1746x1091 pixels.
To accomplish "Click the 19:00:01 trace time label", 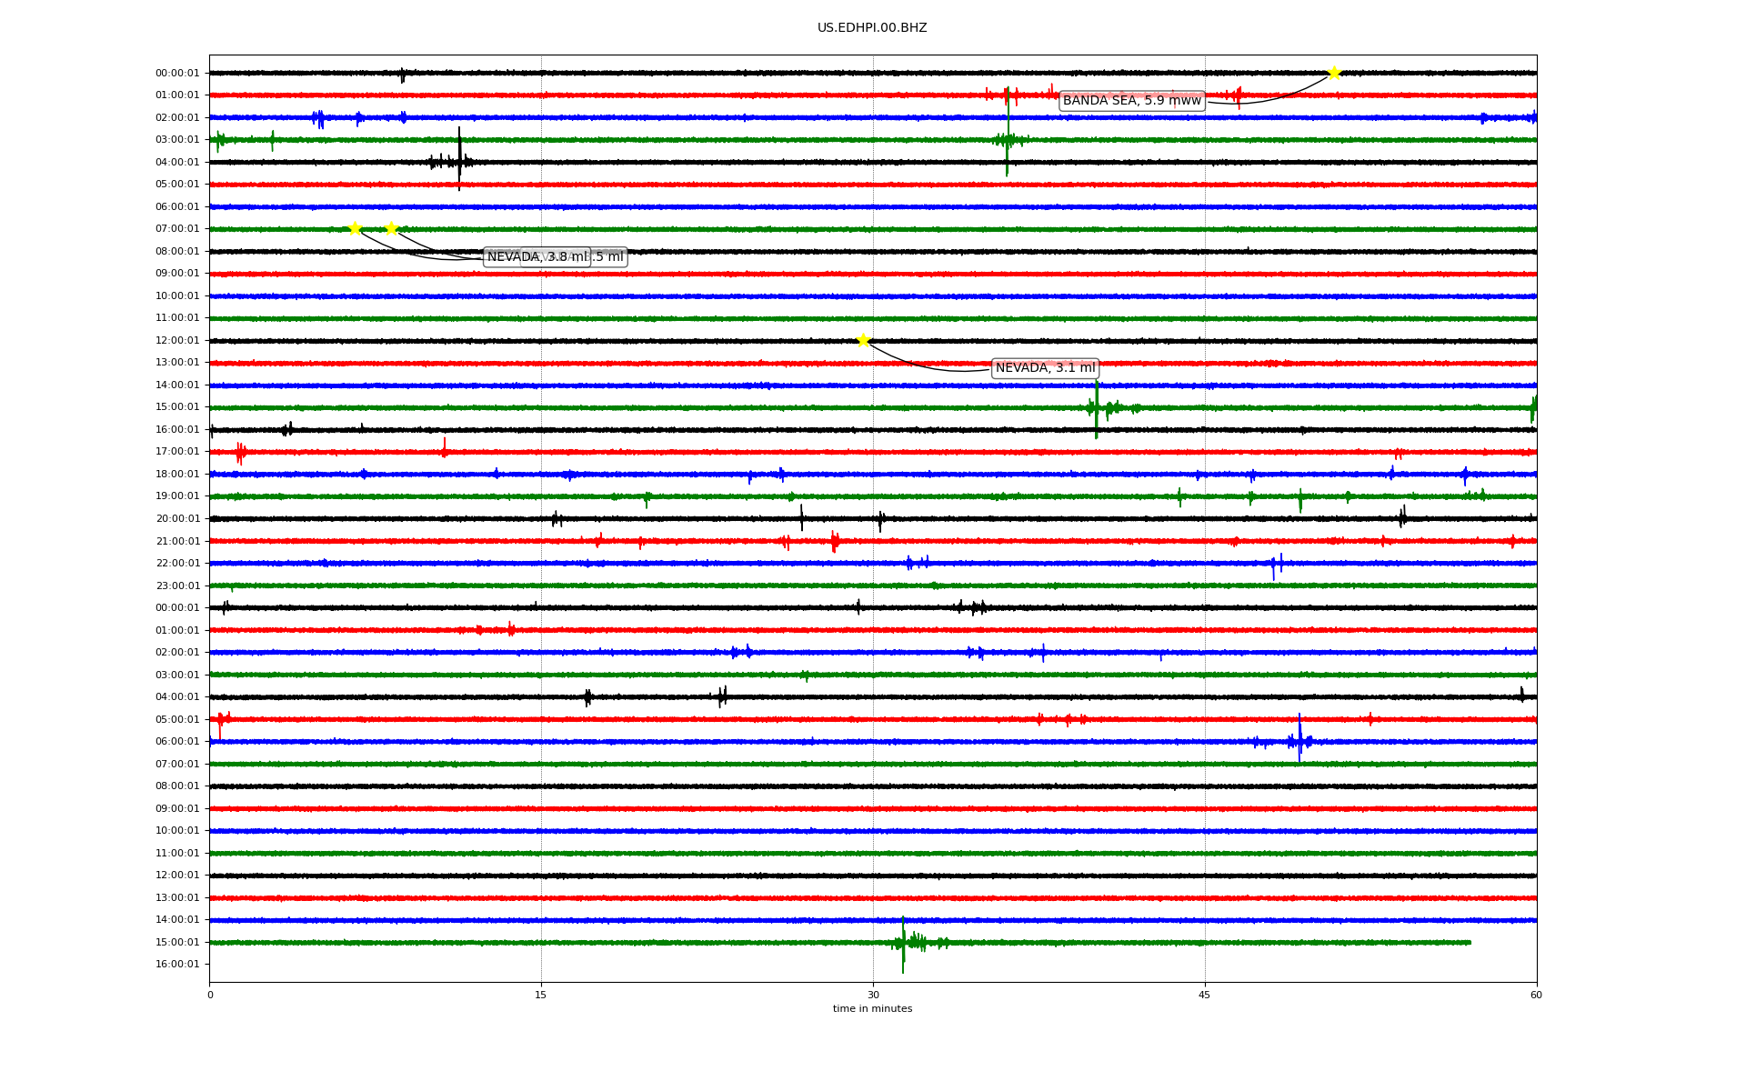I will (x=177, y=496).
